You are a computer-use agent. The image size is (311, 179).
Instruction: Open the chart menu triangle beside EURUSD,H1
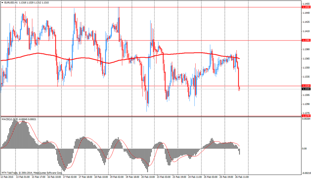click(2, 2)
